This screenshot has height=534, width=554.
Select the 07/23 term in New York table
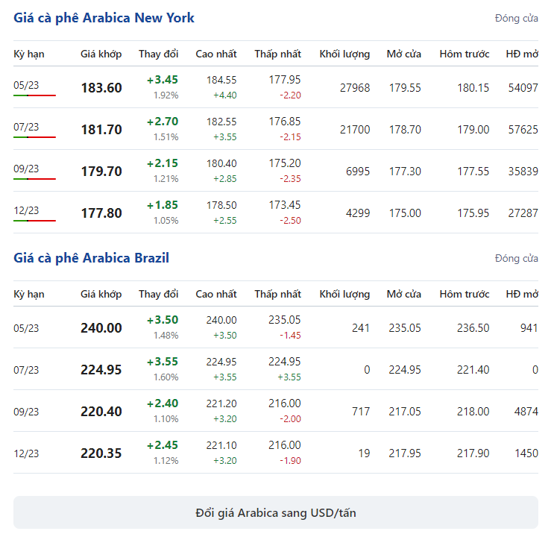pyautogui.click(x=26, y=127)
